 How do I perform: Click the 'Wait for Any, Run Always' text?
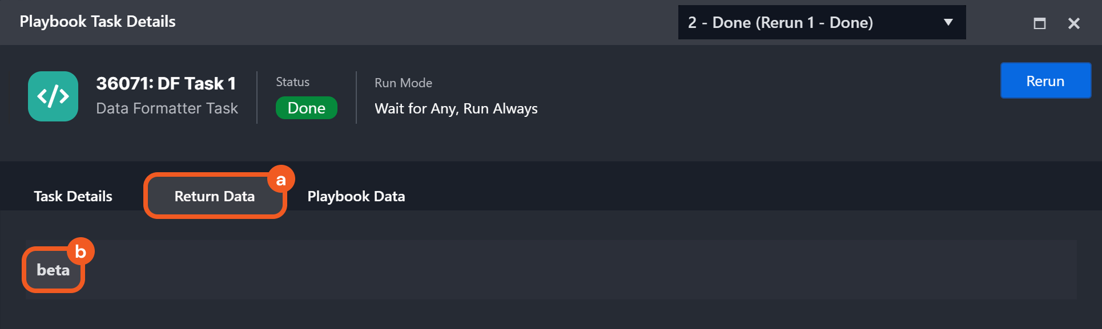point(456,109)
